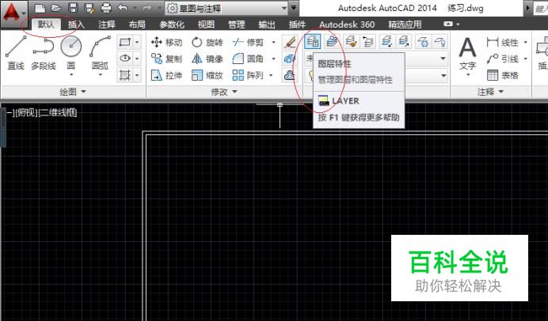Expand the 修改 panel title
The width and height of the screenshot is (548, 321).
224,92
